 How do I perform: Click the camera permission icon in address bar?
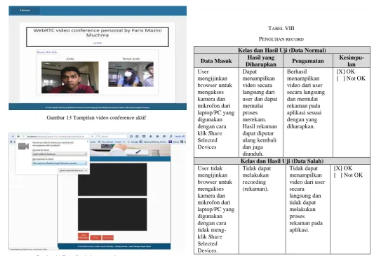tap(18, 136)
